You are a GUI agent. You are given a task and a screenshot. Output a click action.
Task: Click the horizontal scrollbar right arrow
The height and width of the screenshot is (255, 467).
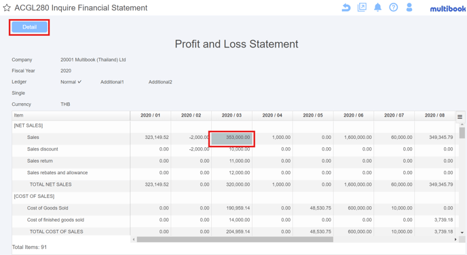click(x=455, y=239)
